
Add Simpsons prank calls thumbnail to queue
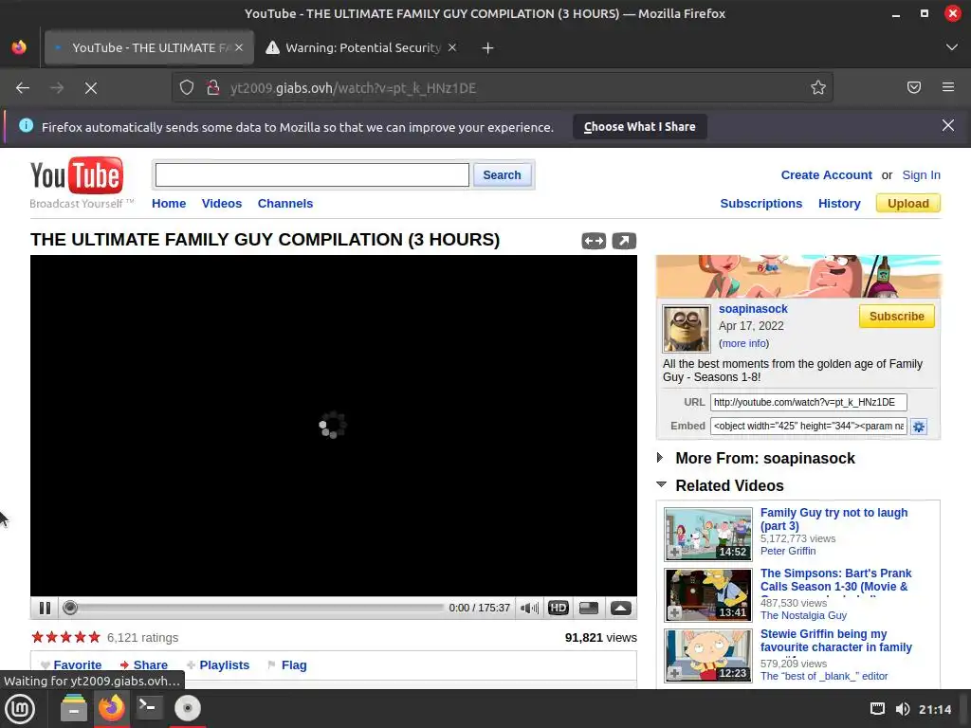click(x=674, y=612)
